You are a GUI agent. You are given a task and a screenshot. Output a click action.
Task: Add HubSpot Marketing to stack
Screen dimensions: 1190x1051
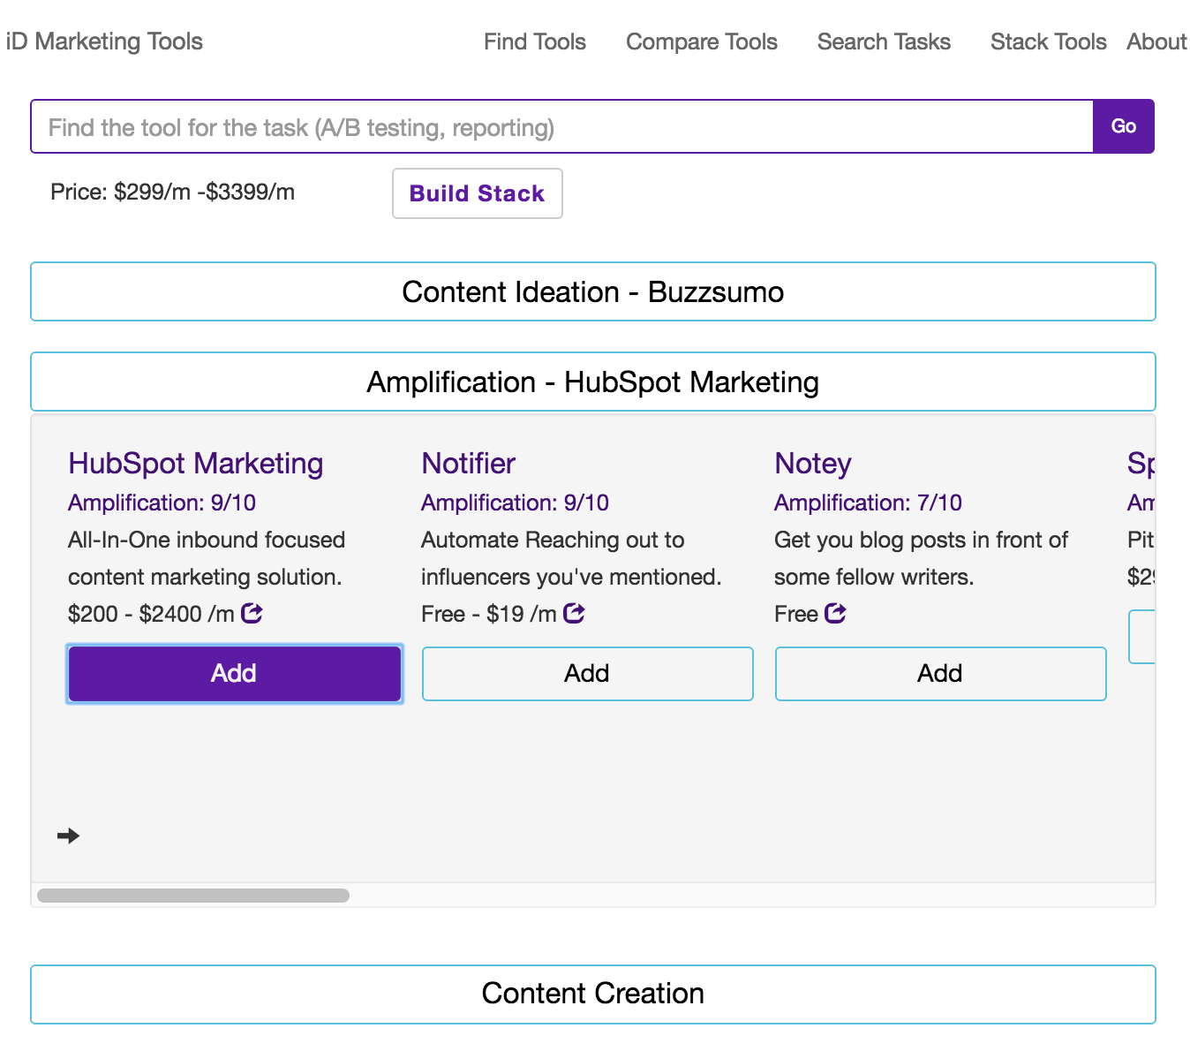coord(235,674)
